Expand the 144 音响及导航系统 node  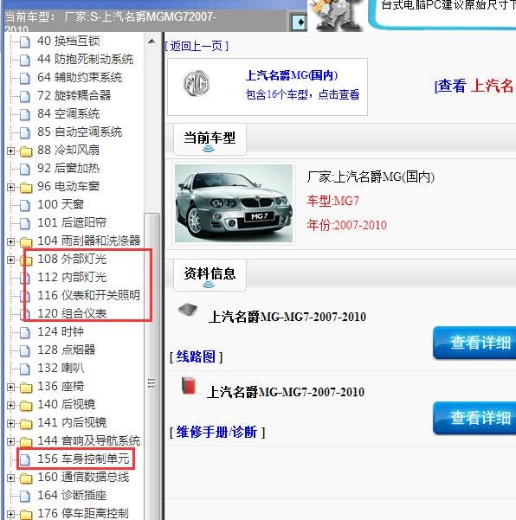pyautogui.click(x=10, y=442)
